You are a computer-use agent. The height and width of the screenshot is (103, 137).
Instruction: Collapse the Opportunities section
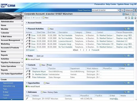[27, 83]
